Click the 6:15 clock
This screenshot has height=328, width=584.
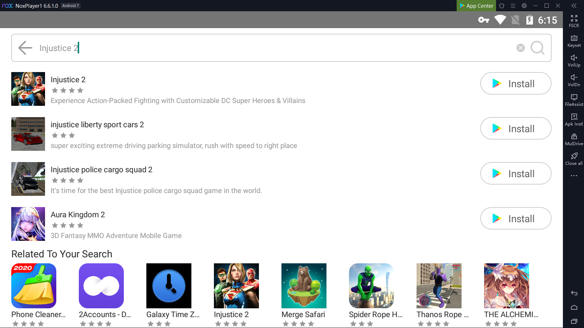[x=547, y=20]
